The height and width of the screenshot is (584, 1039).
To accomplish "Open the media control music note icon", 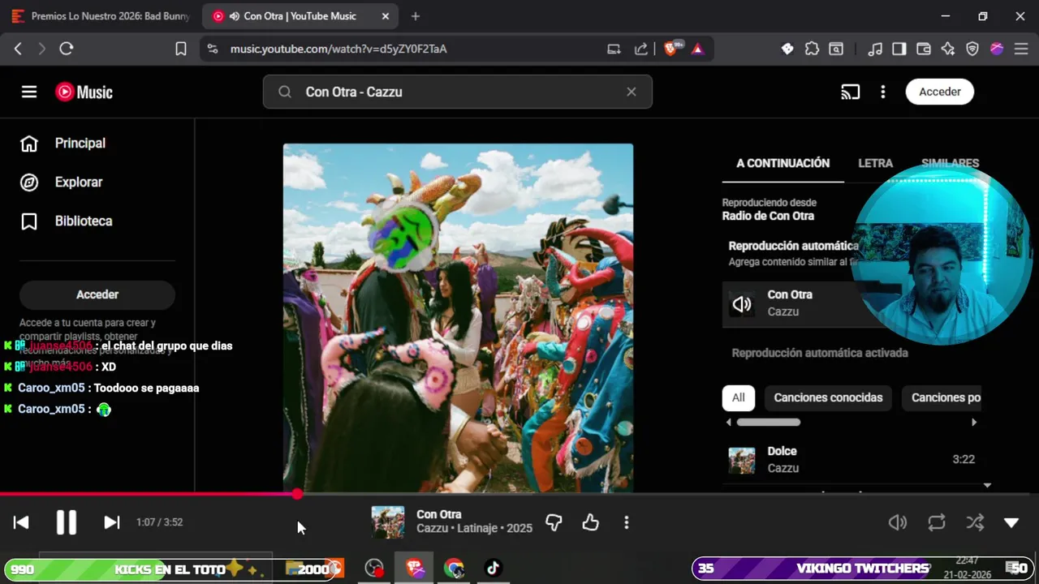I will (x=874, y=49).
